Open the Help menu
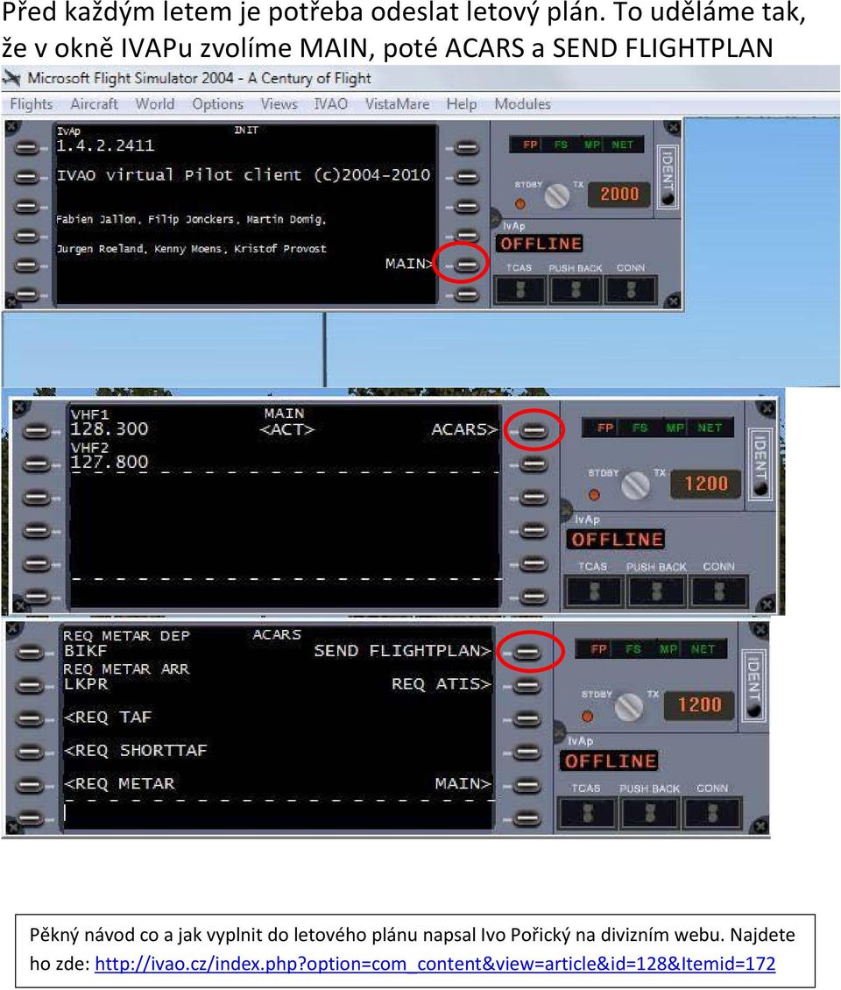This screenshot has width=841, height=990. [x=462, y=104]
